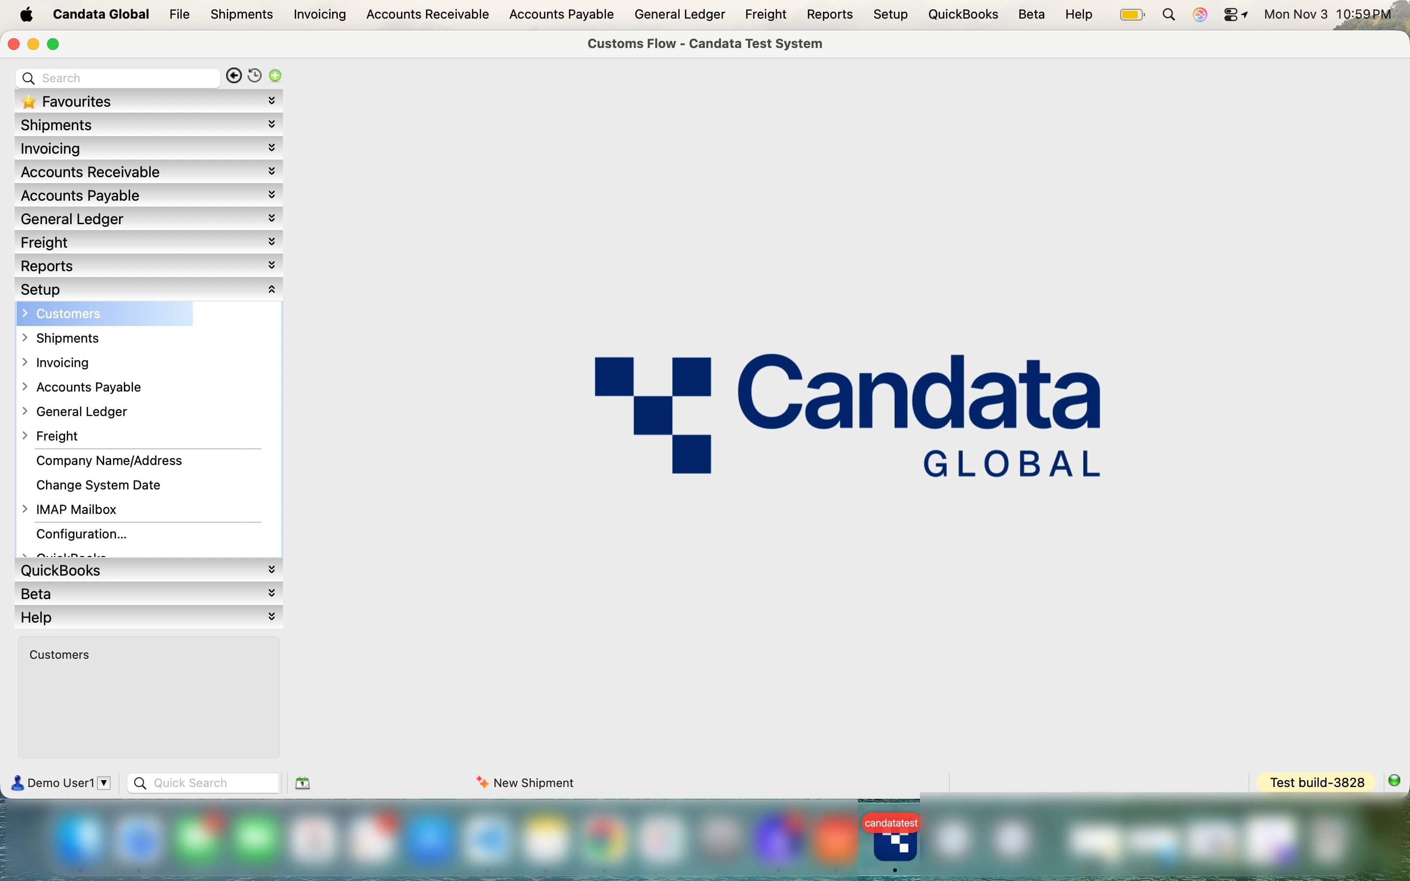Open the General Ledger menu in menu bar
Viewport: 1410px width, 881px height.
coord(680,15)
